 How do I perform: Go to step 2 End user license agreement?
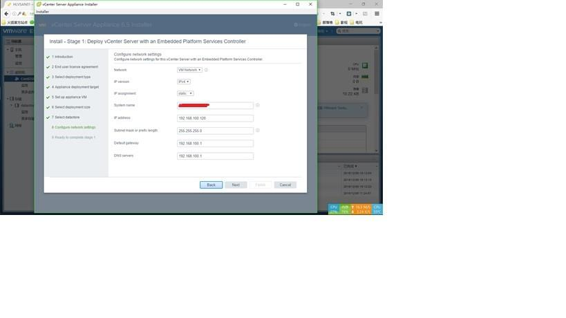click(x=75, y=67)
